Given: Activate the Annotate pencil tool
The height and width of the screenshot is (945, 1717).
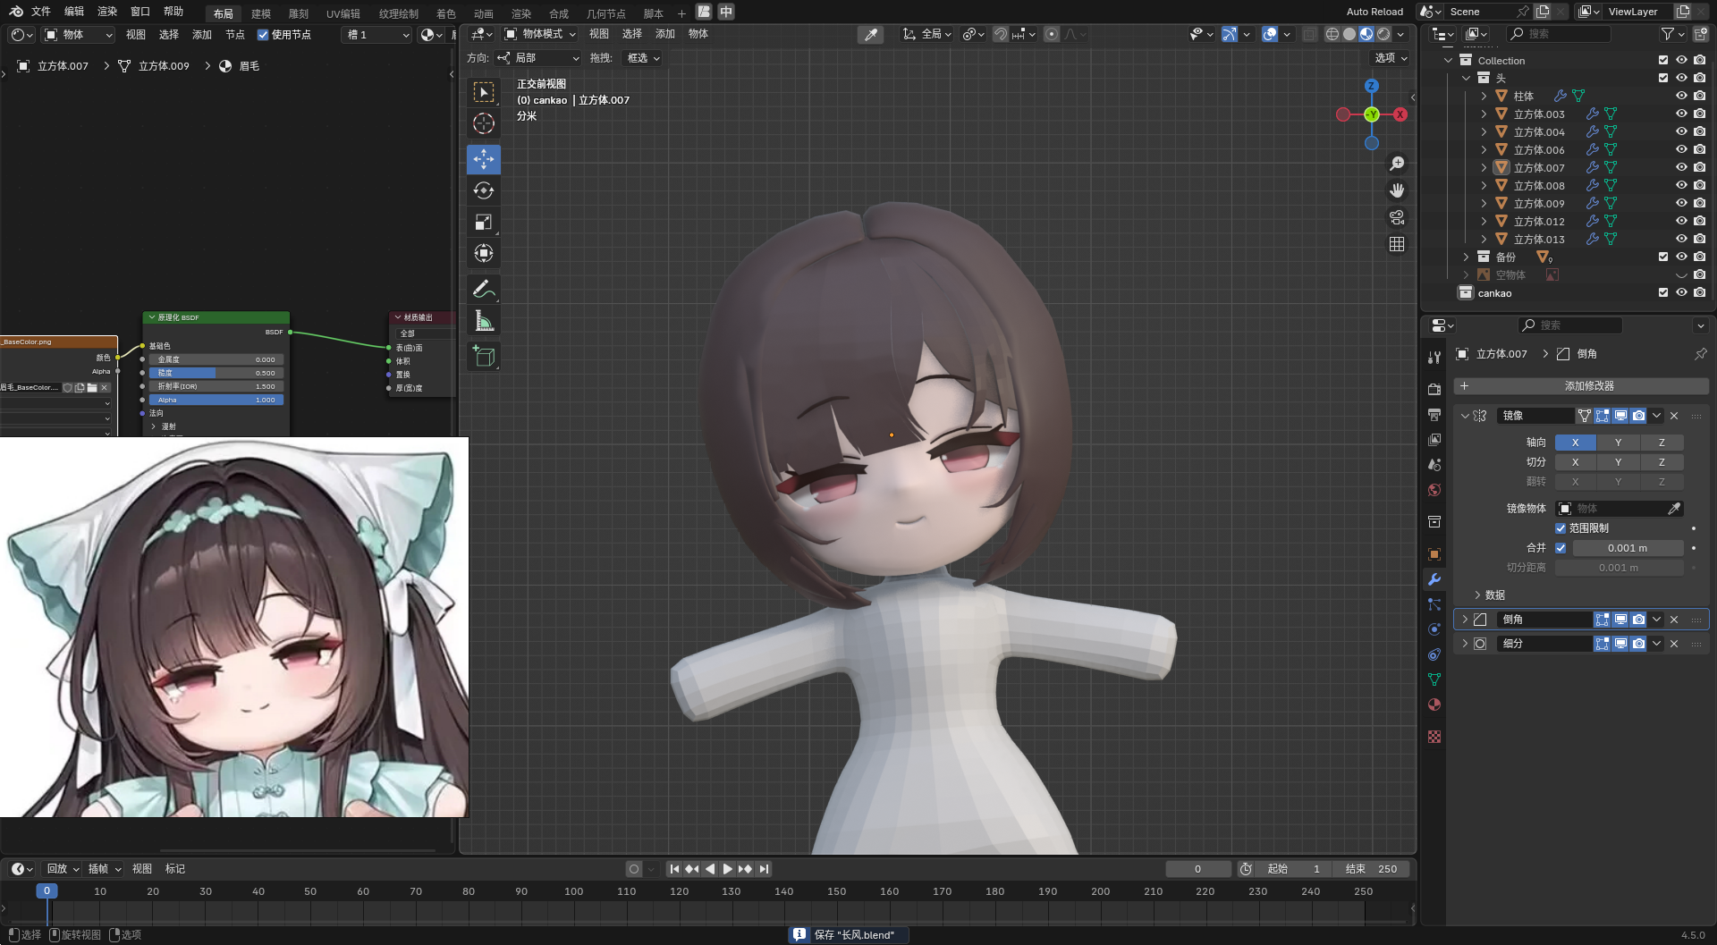Looking at the screenshot, I should coord(483,289).
